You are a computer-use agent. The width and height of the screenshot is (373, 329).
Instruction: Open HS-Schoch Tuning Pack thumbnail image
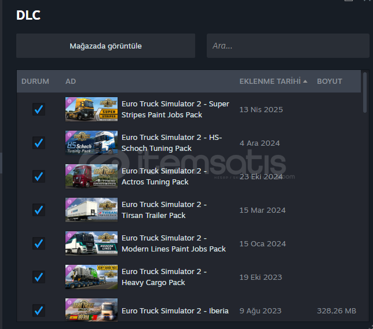pyautogui.click(x=92, y=143)
